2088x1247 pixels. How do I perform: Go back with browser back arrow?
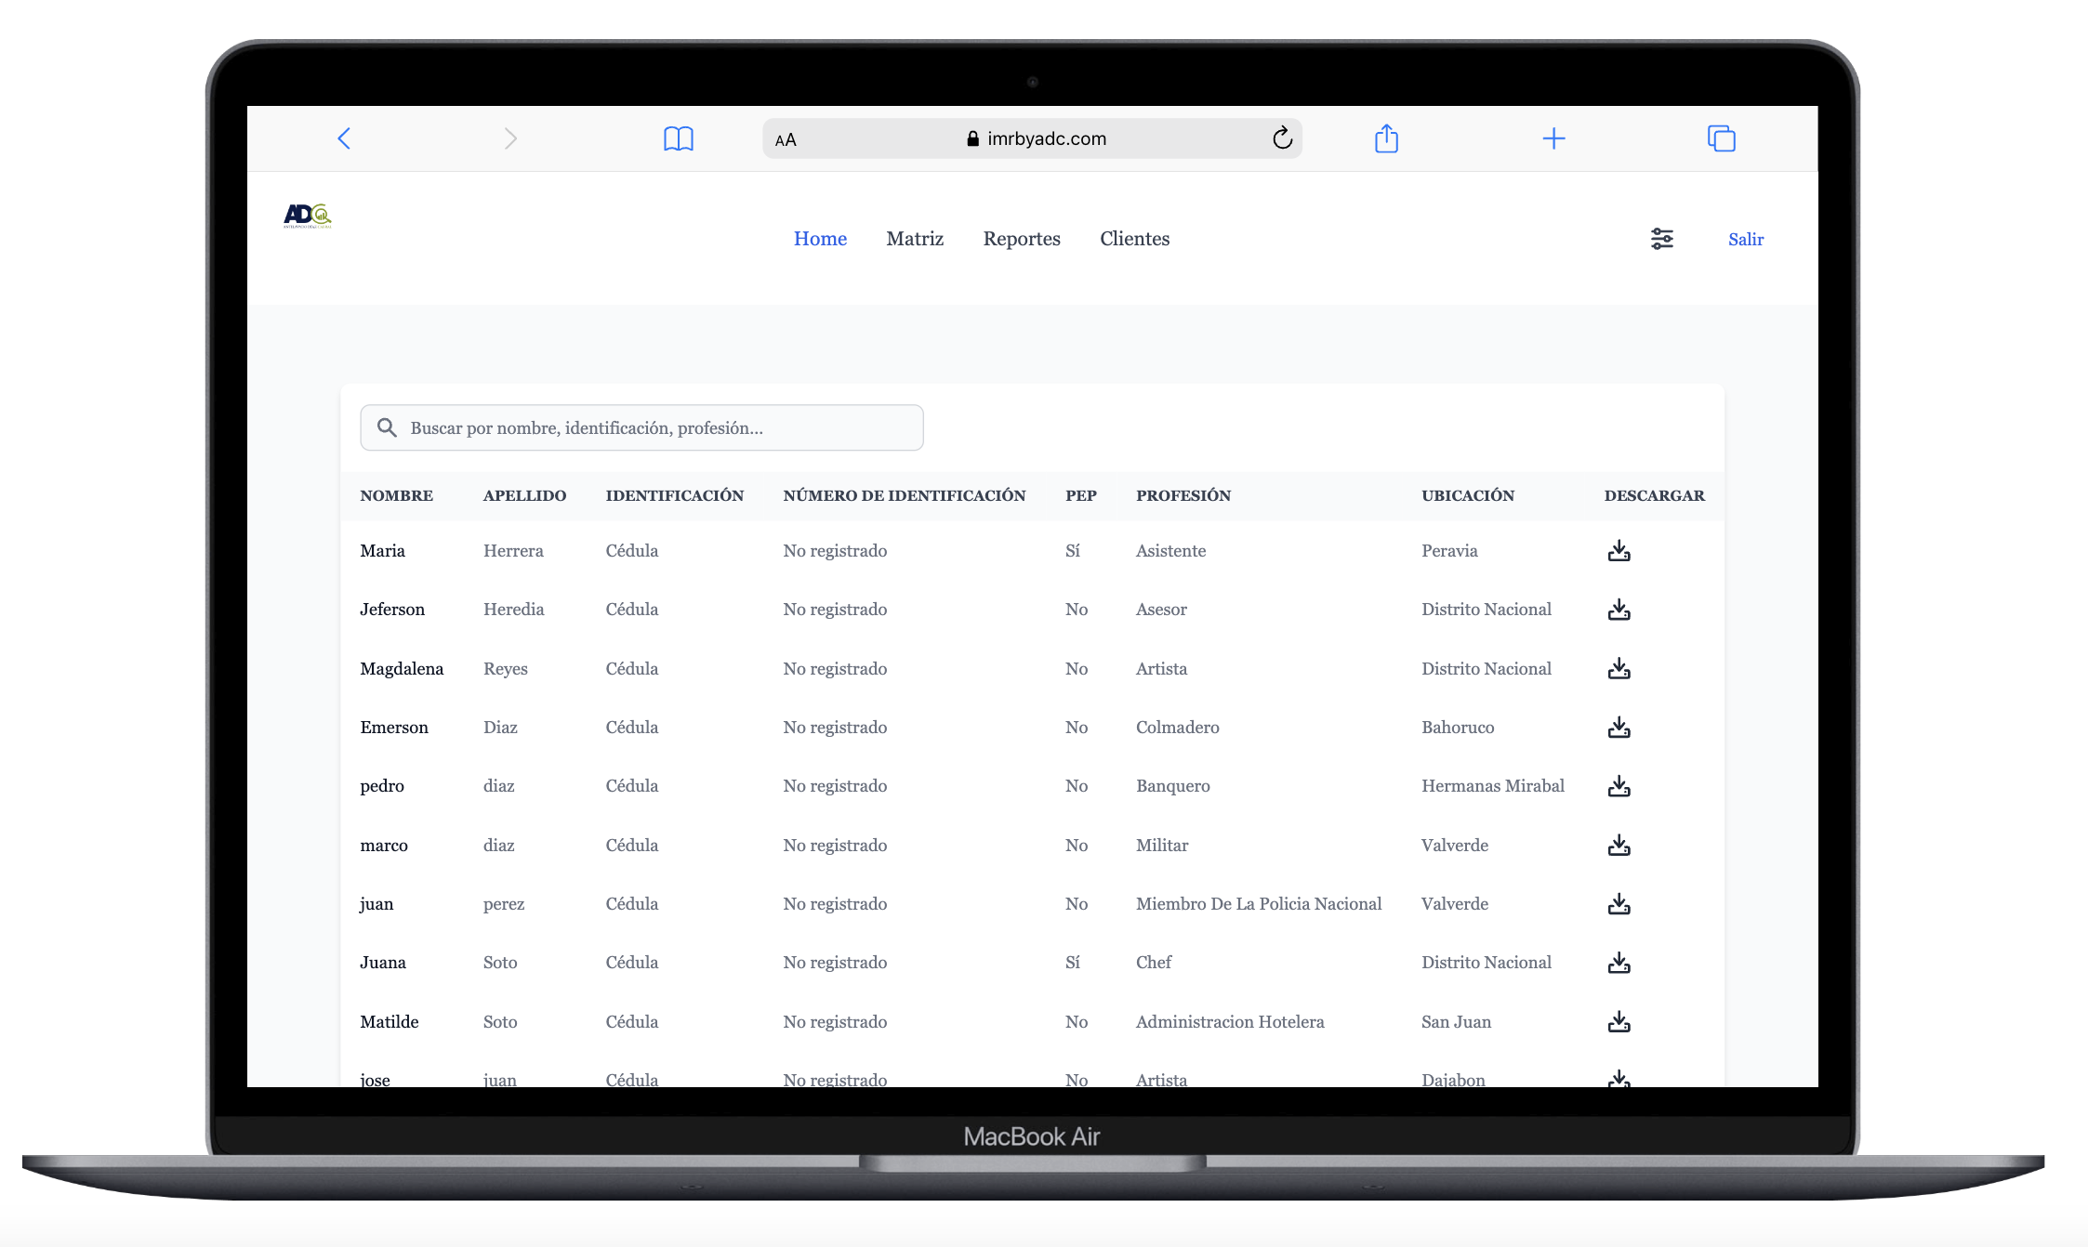344,139
